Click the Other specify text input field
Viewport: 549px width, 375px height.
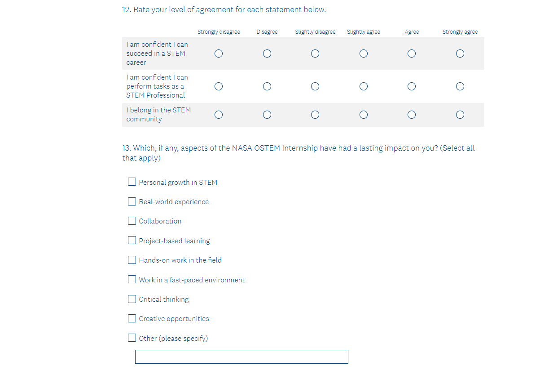[242, 357]
